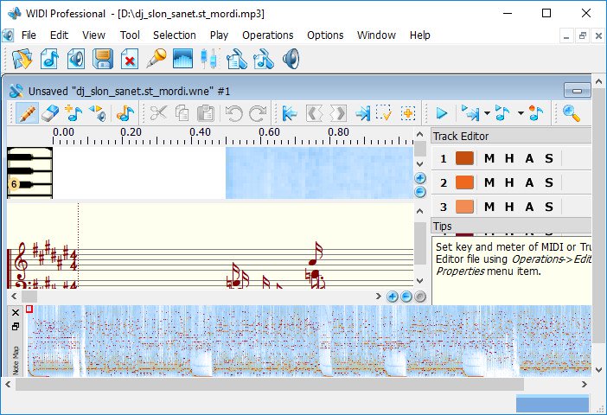607x415 pixels.
Task: Click the large speaker icon at toolbar end
Action: tap(291, 60)
